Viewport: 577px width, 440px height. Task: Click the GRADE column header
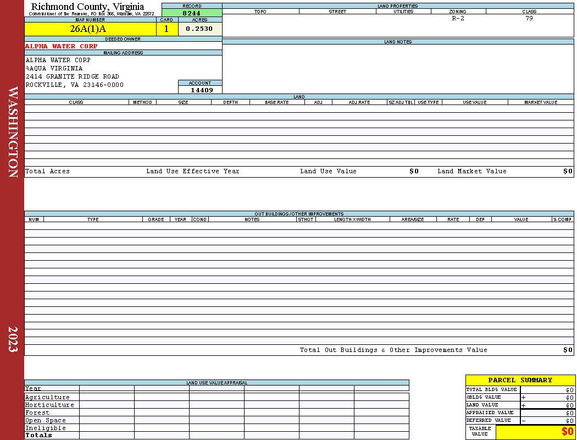pos(156,219)
